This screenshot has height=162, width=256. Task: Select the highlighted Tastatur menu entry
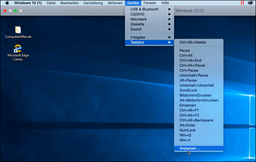150,42
